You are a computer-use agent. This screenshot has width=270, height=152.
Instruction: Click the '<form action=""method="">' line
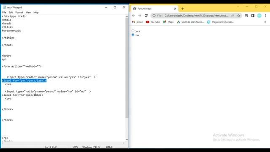[x=22, y=66]
